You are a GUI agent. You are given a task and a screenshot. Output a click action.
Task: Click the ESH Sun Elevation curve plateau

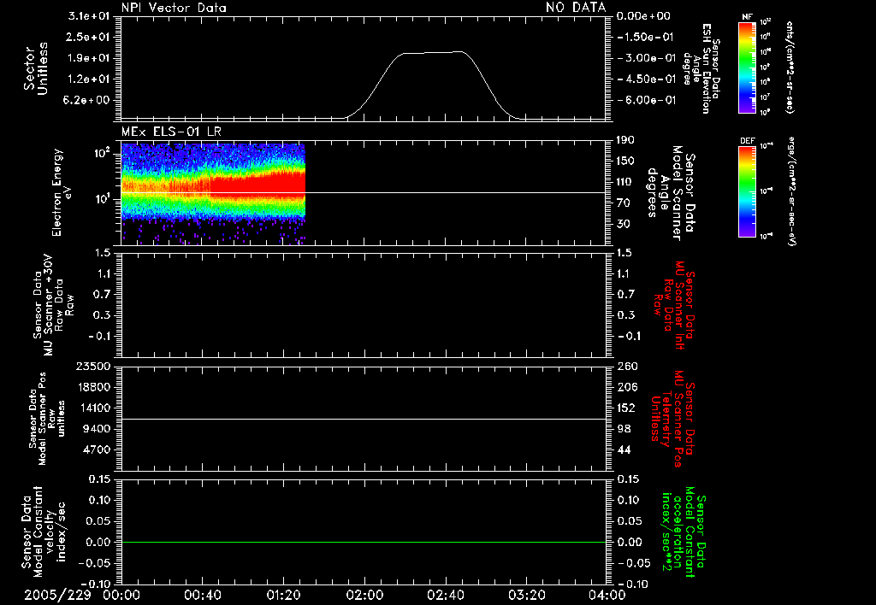pyautogui.click(x=433, y=53)
